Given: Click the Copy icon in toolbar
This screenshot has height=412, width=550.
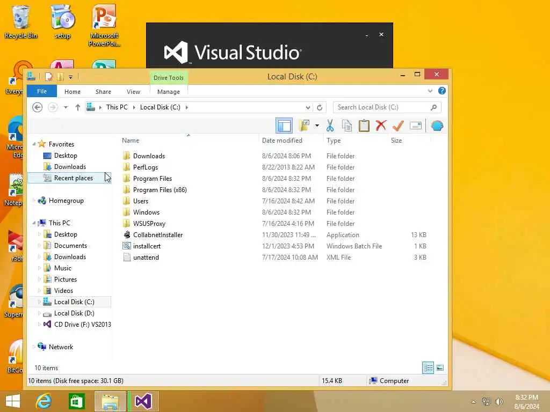Looking at the screenshot, I should point(347,126).
